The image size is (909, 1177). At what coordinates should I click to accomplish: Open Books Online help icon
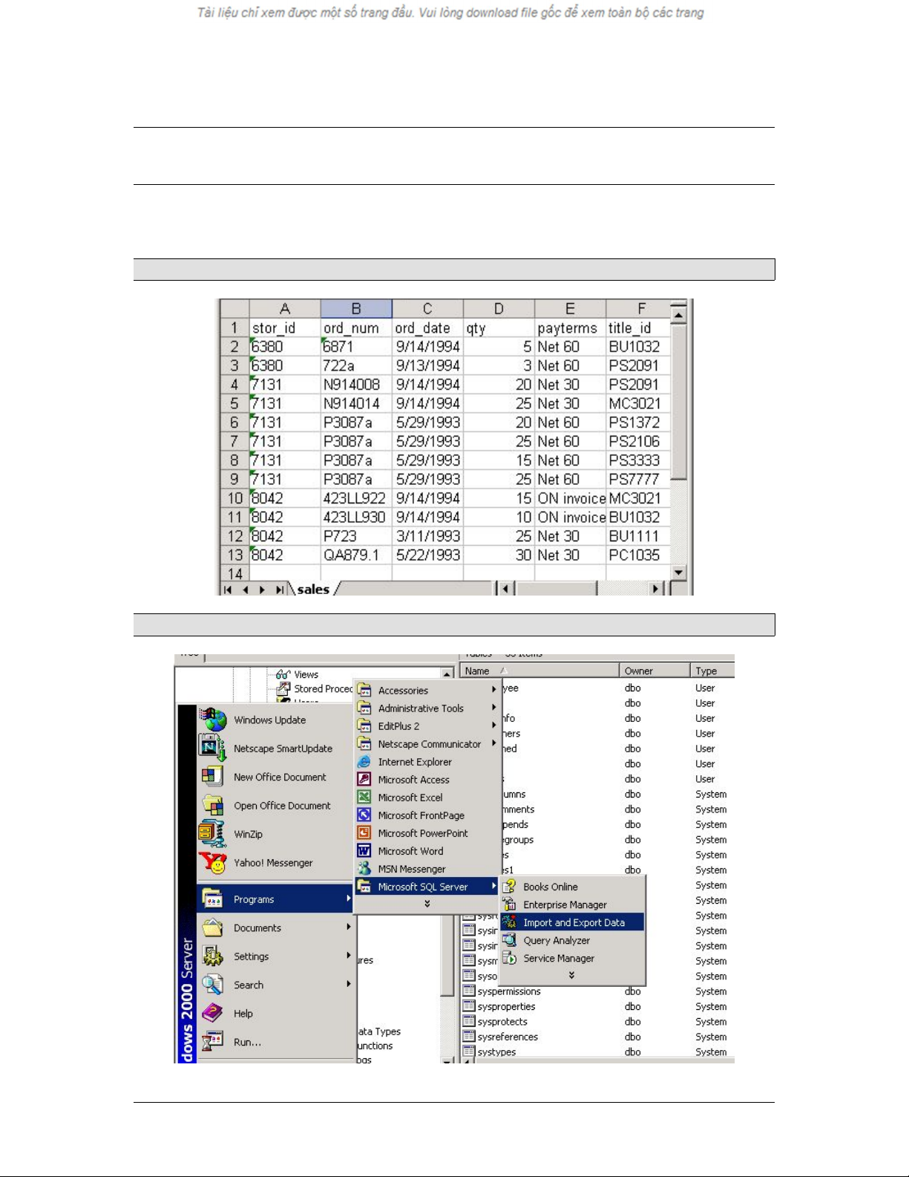pyautogui.click(x=510, y=887)
